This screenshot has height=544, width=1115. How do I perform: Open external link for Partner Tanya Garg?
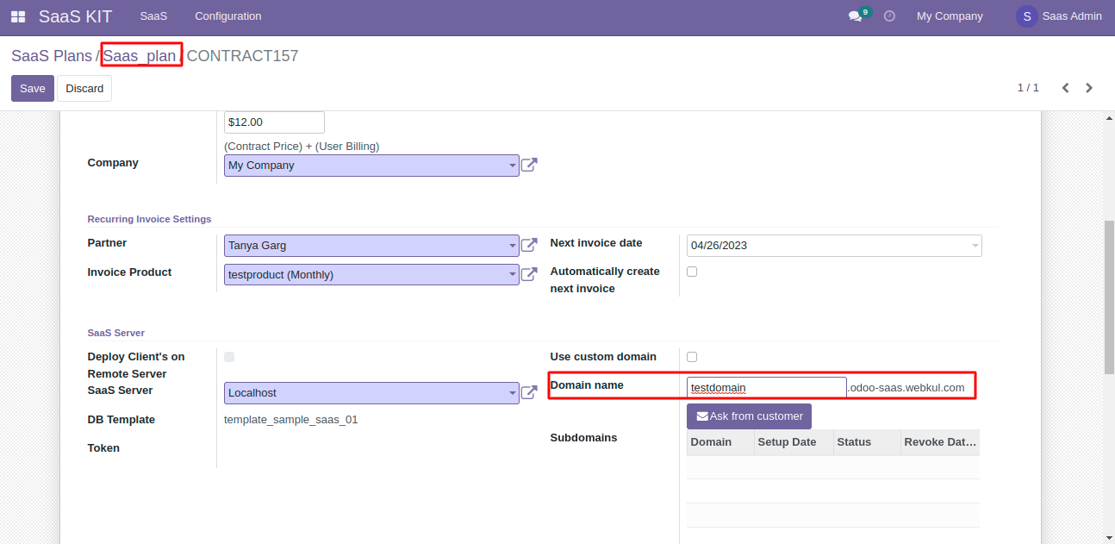[529, 246]
